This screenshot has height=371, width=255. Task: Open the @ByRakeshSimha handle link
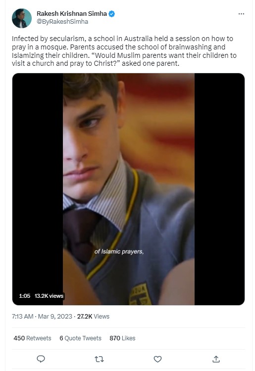[x=62, y=22]
